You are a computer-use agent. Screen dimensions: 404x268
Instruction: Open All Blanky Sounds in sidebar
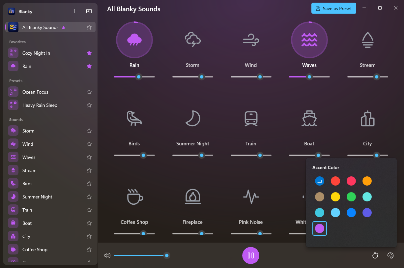click(50, 27)
